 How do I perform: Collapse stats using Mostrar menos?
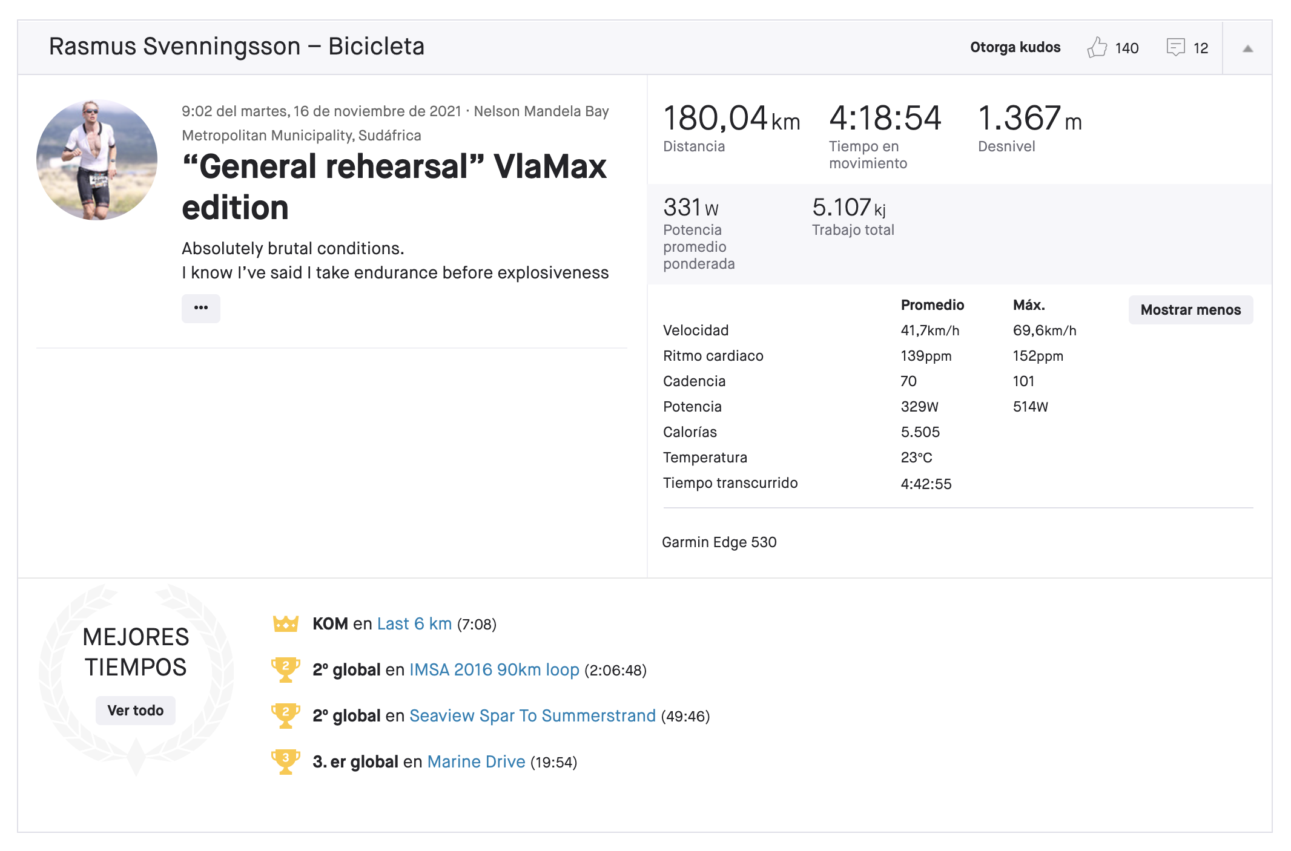pyautogui.click(x=1190, y=310)
